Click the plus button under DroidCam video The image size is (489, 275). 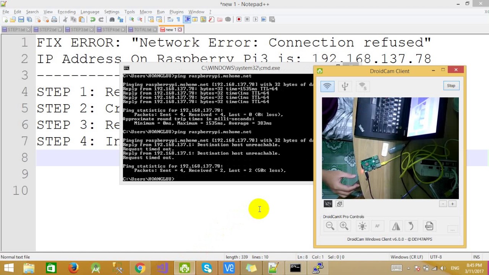click(x=452, y=204)
